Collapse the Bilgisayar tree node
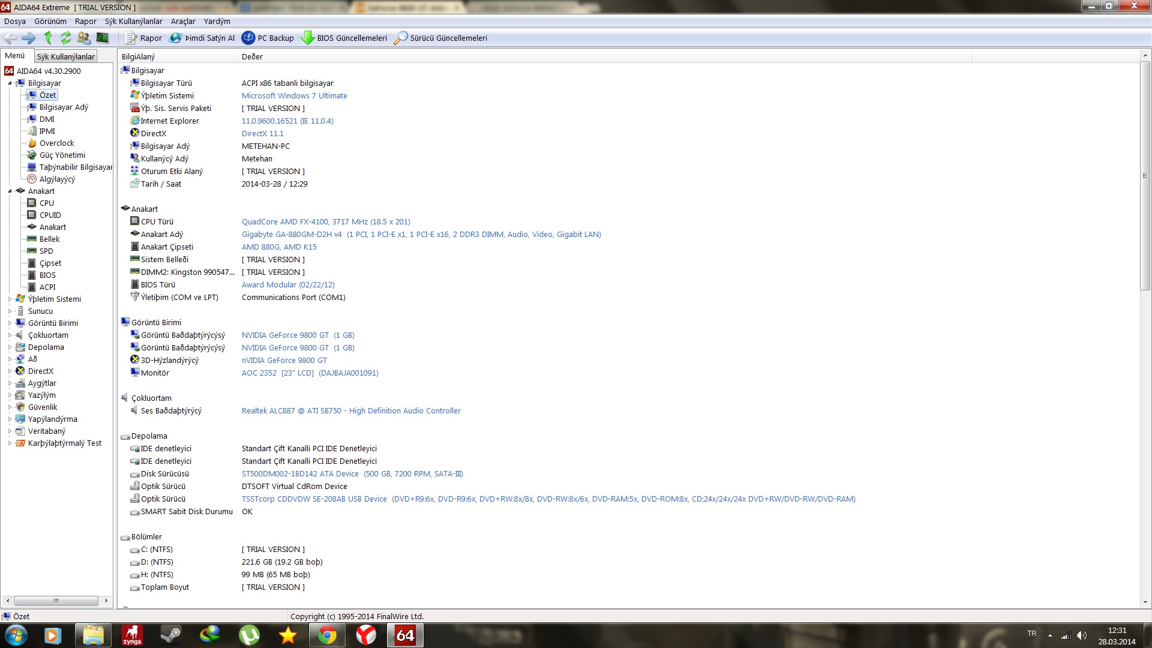This screenshot has height=648, width=1152. pos(10,83)
